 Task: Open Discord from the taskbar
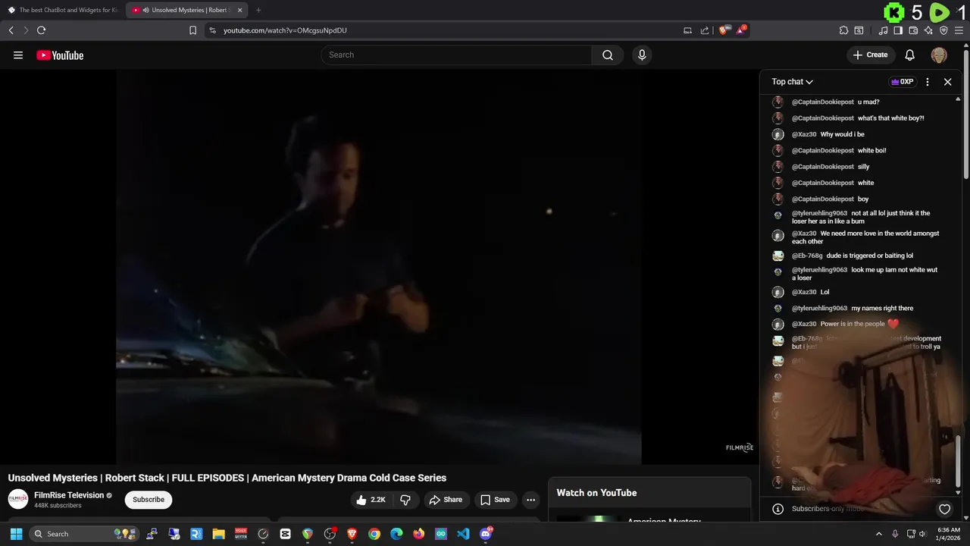coord(486,534)
